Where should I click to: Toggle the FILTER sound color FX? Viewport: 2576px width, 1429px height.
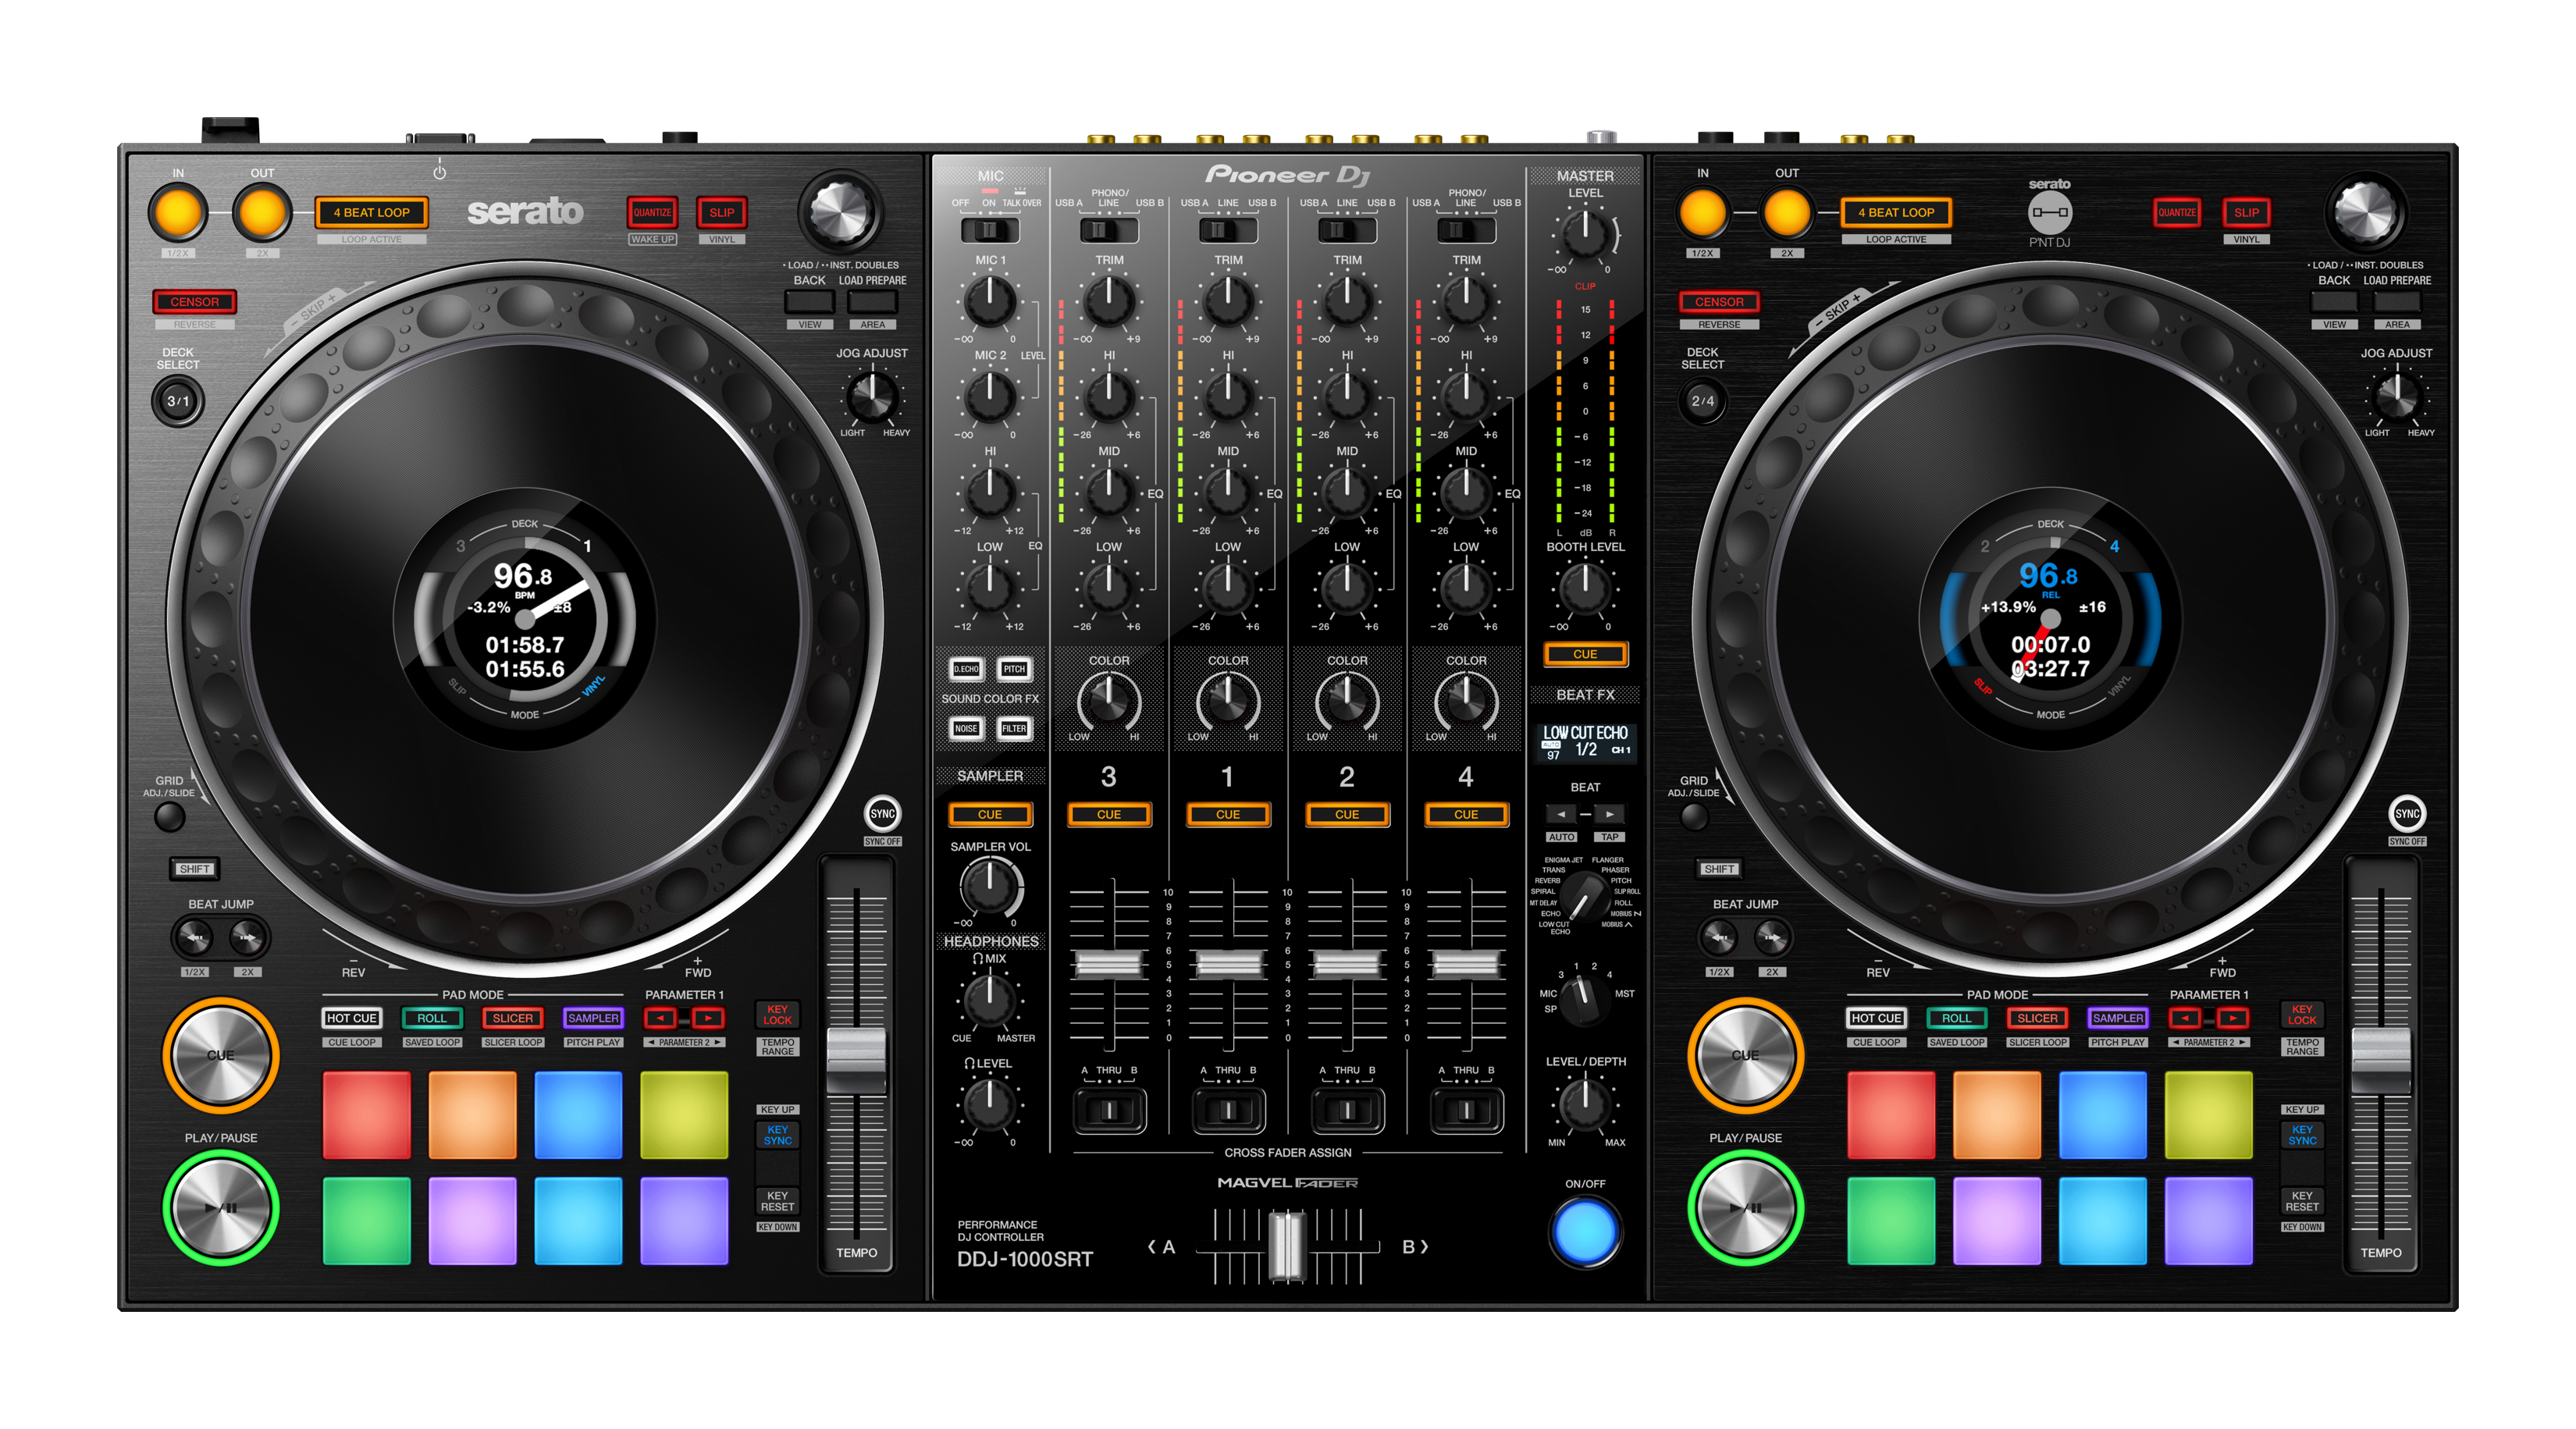(1014, 729)
